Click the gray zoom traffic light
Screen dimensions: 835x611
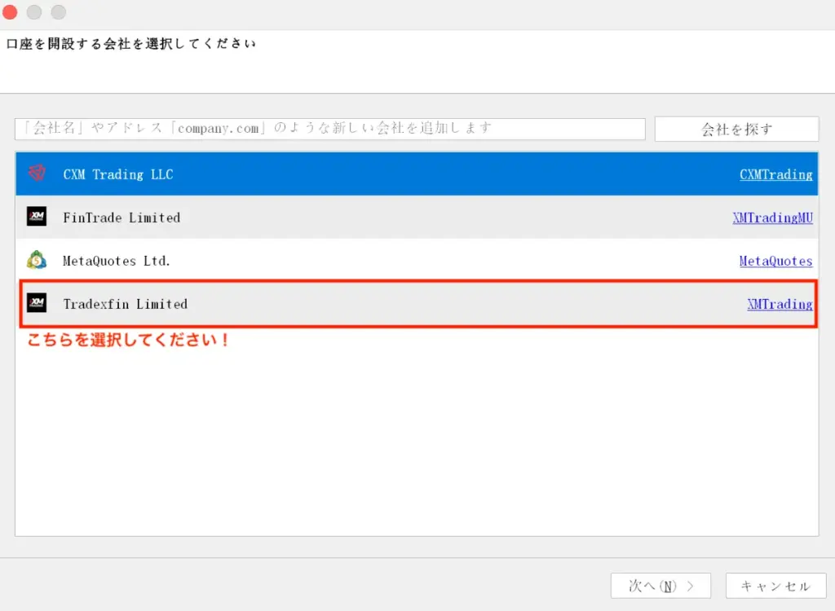[57, 12]
